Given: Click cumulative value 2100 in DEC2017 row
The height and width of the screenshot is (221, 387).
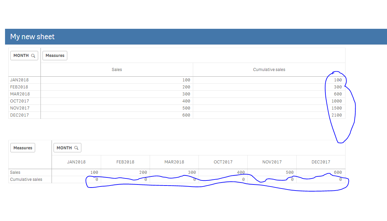Looking at the screenshot, I should 337,115.
